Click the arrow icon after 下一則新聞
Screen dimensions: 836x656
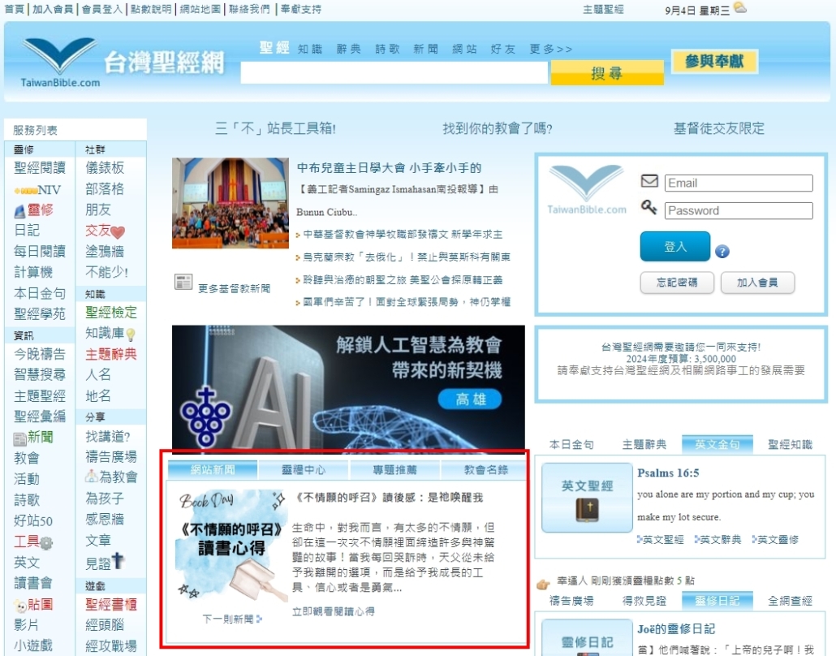point(259,619)
